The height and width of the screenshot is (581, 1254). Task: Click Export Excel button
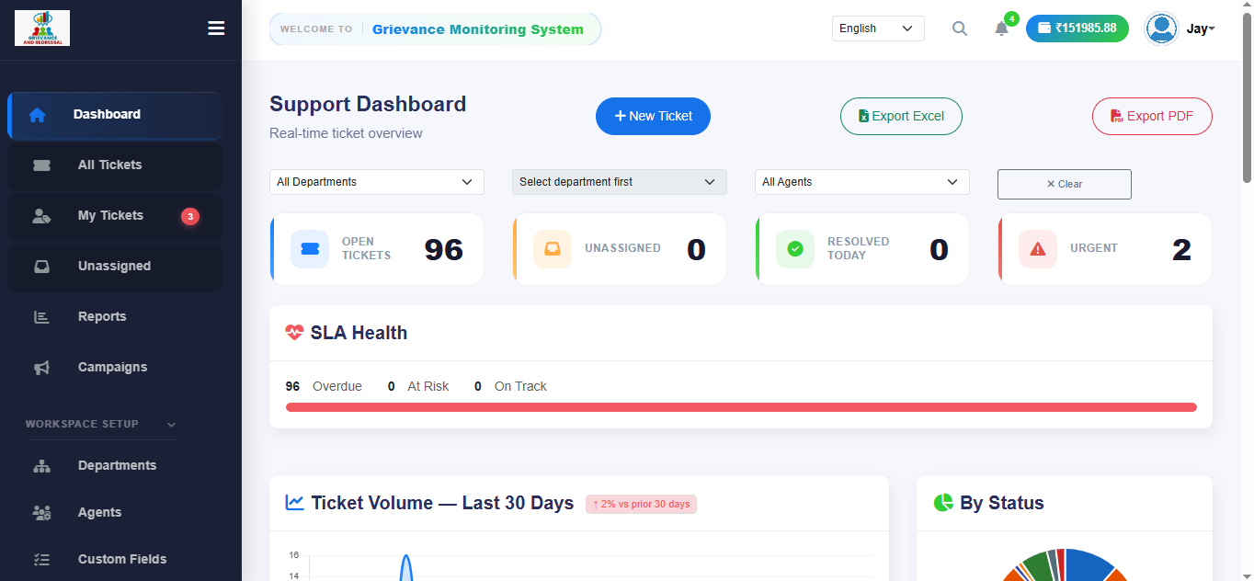pos(901,116)
